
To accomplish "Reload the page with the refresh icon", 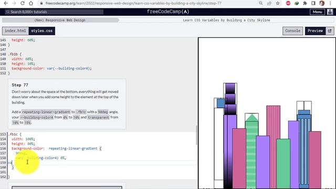I will (23, 3).
